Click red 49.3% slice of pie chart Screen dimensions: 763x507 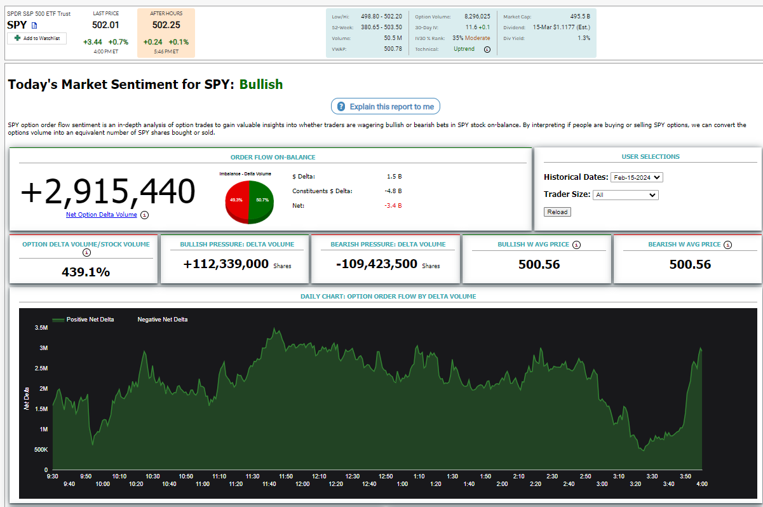click(237, 200)
